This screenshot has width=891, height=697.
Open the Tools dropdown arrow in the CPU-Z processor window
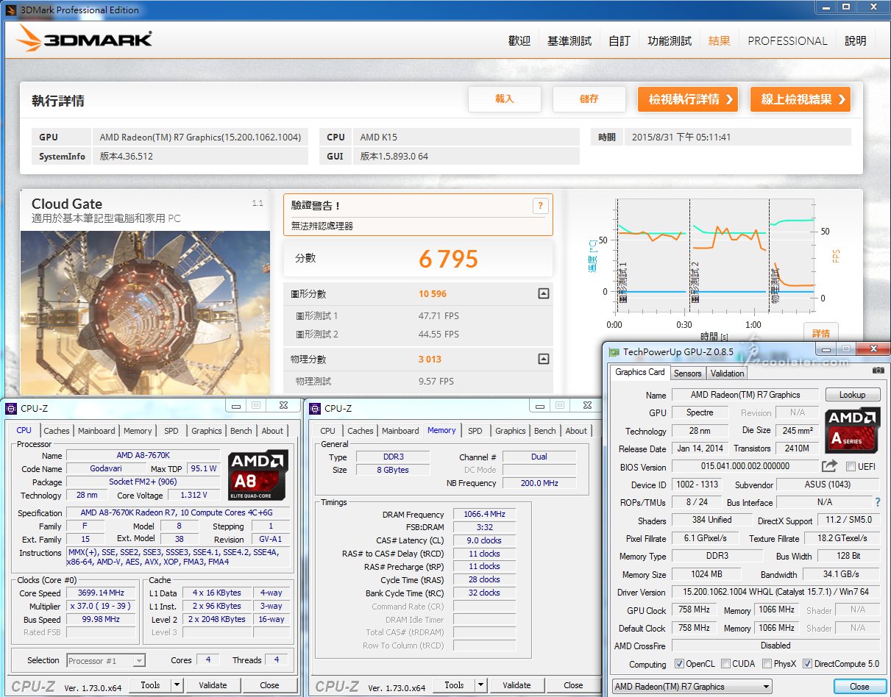[176, 685]
